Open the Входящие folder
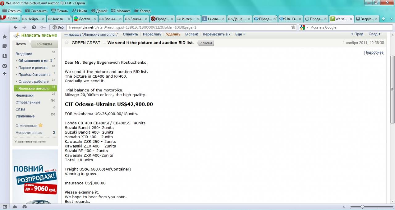The height and width of the screenshot is (210, 395). click(24, 54)
